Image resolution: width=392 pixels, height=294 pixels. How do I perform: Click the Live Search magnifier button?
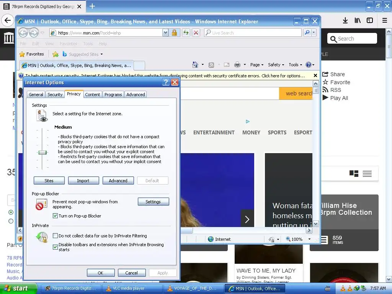coord(307,33)
